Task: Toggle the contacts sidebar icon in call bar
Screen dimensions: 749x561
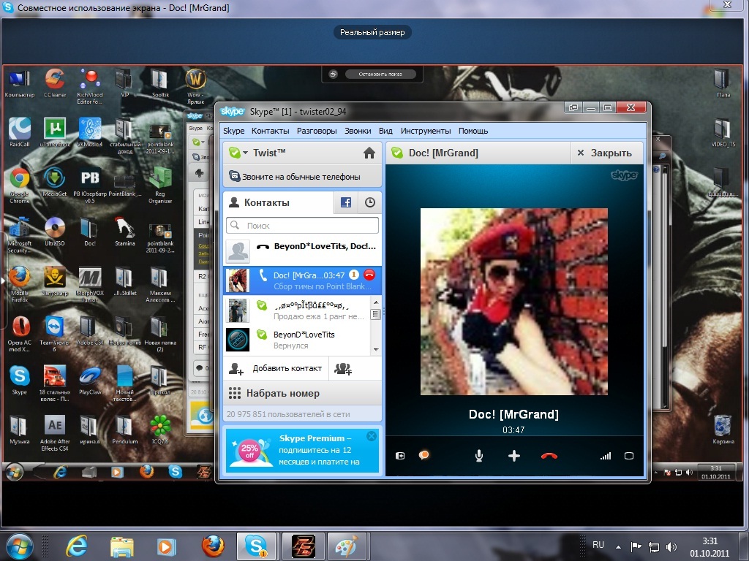Action: coord(400,456)
